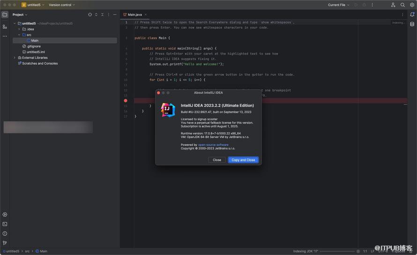
Task: Open the Notifications bell icon
Action: point(412,14)
